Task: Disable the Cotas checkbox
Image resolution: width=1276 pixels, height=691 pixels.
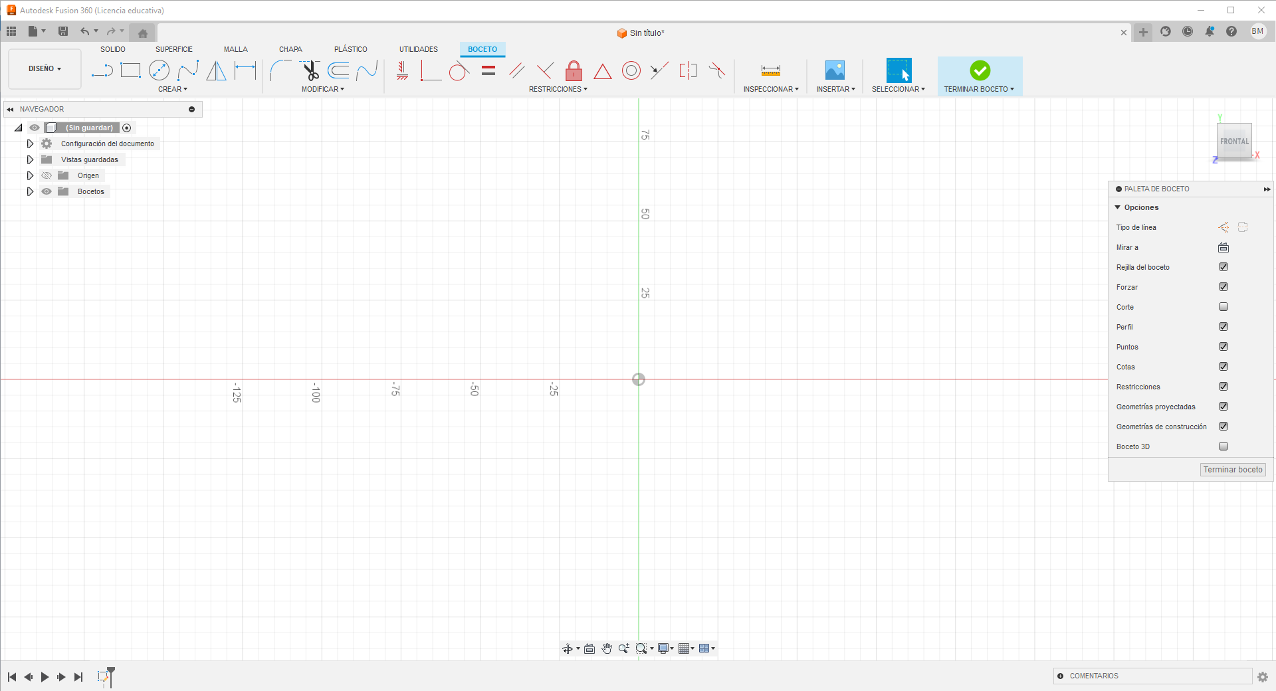Action: 1223,367
